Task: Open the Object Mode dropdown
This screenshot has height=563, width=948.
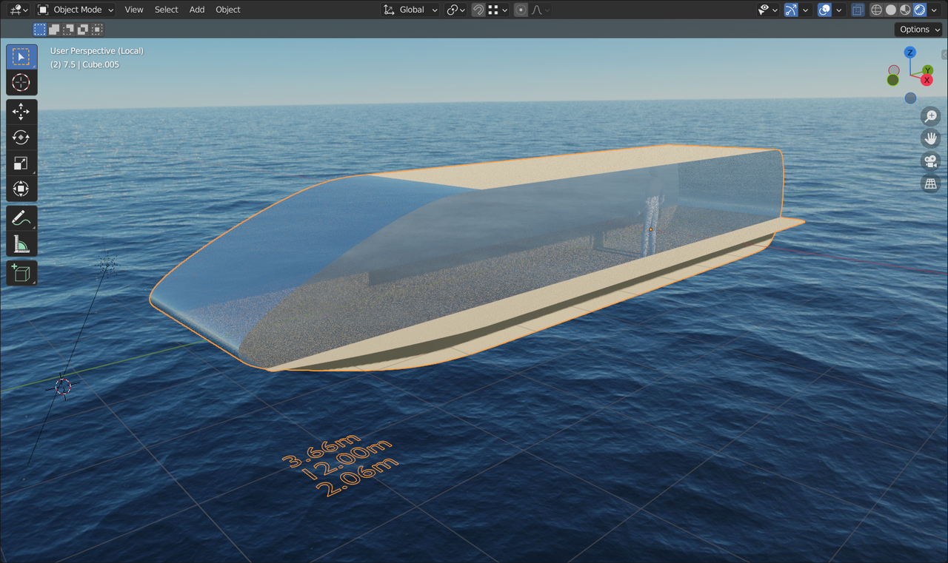Action: (76, 10)
